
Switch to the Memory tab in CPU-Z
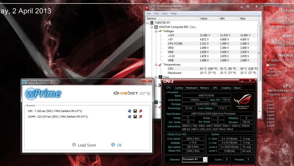(204, 88)
